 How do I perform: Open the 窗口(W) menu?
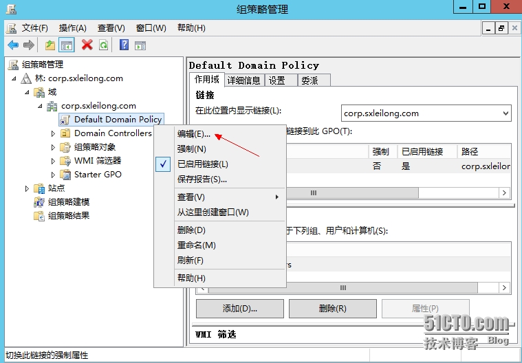coord(151,28)
